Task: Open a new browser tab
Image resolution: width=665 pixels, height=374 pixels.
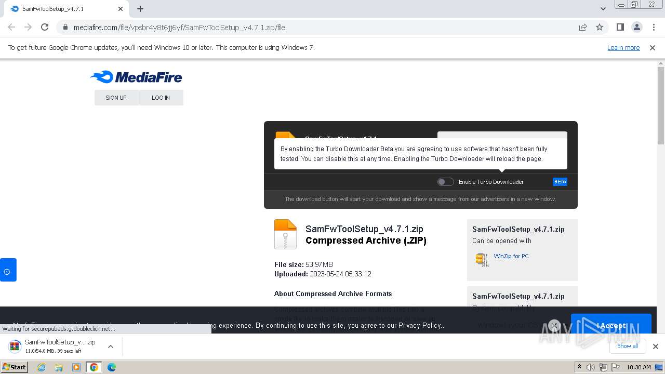Action: [140, 9]
